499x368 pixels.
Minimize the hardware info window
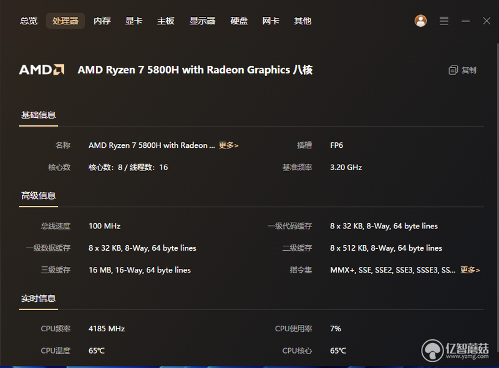click(x=465, y=21)
